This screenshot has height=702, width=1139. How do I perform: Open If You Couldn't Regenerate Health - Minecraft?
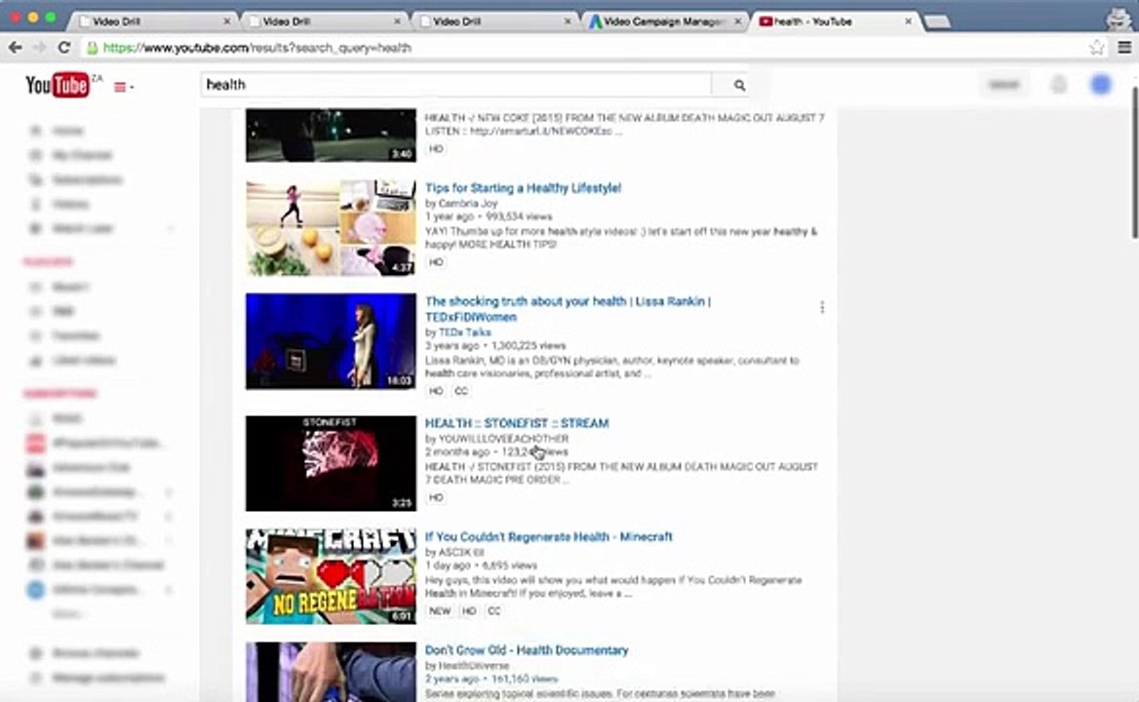(548, 537)
